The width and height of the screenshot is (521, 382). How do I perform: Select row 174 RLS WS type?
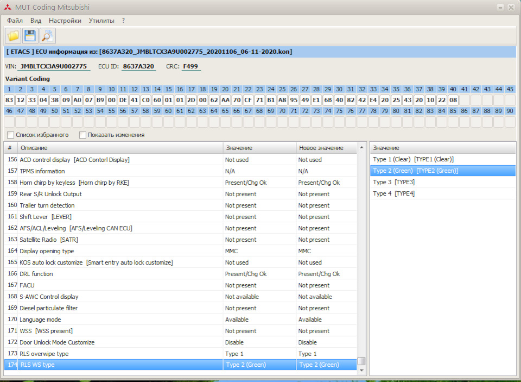180,365
